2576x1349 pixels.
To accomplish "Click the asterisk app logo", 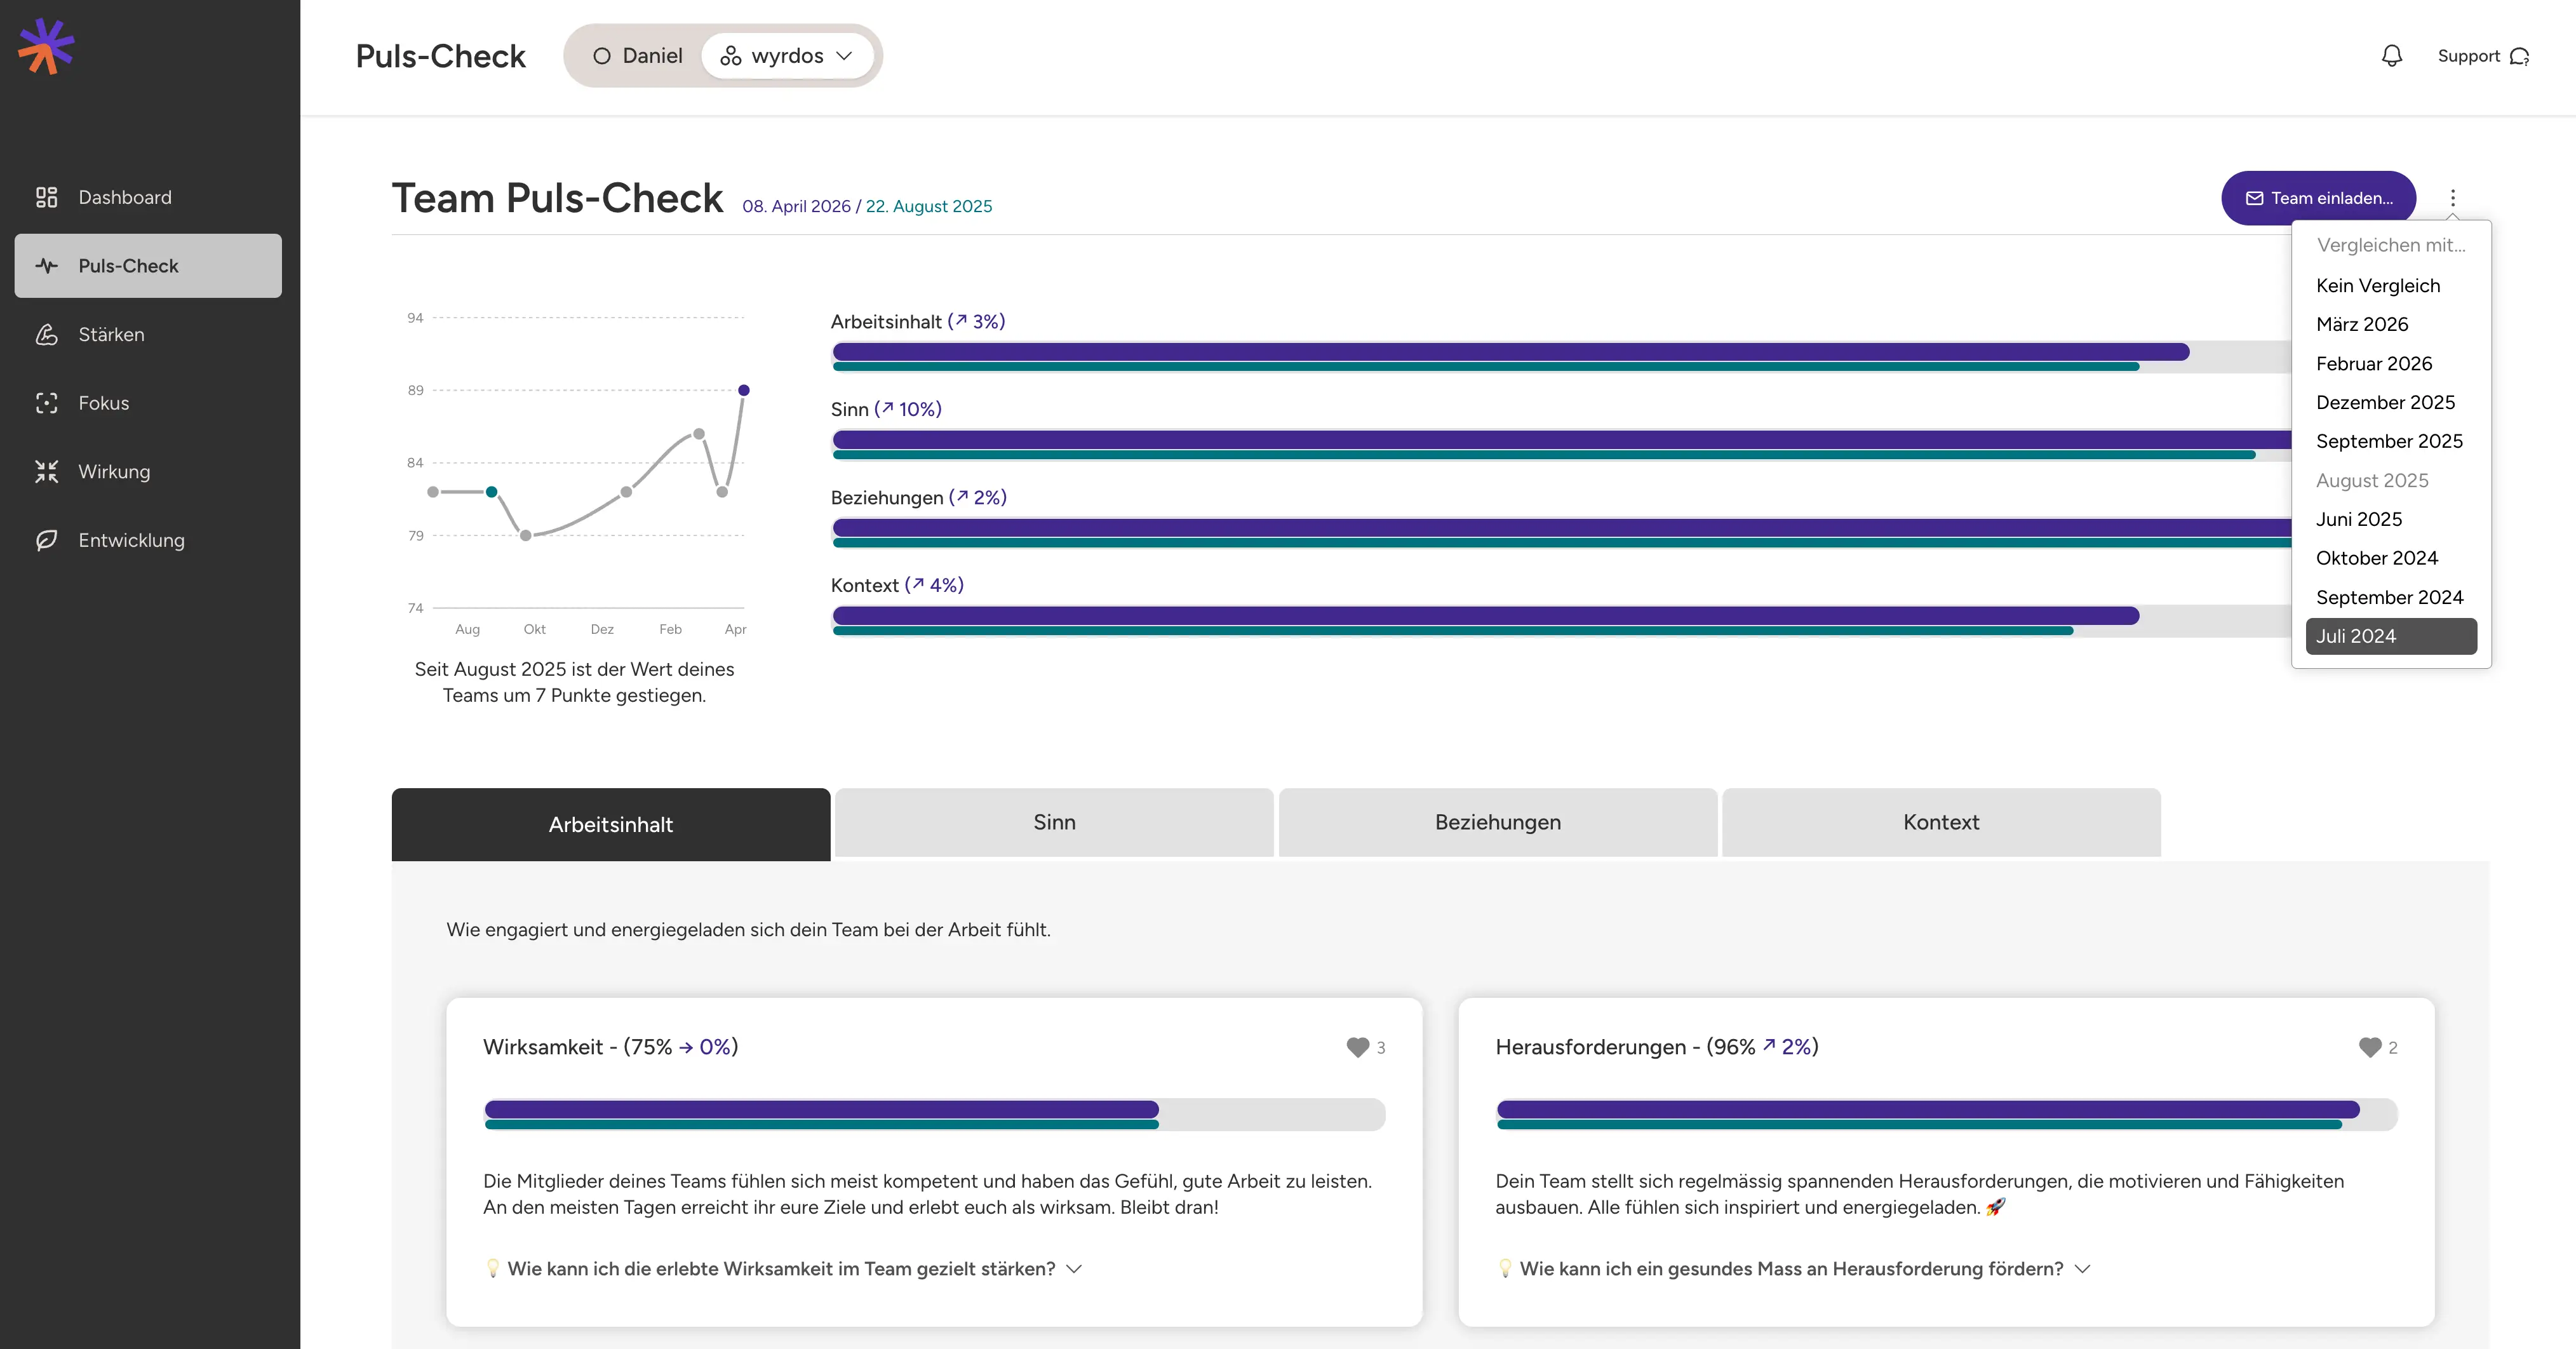I will pos(46,46).
